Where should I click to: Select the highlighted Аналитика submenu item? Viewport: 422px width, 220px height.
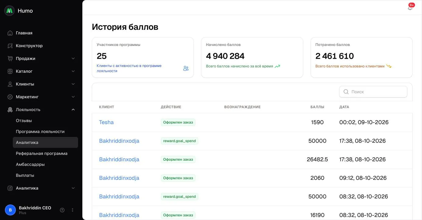pyautogui.click(x=45, y=142)
